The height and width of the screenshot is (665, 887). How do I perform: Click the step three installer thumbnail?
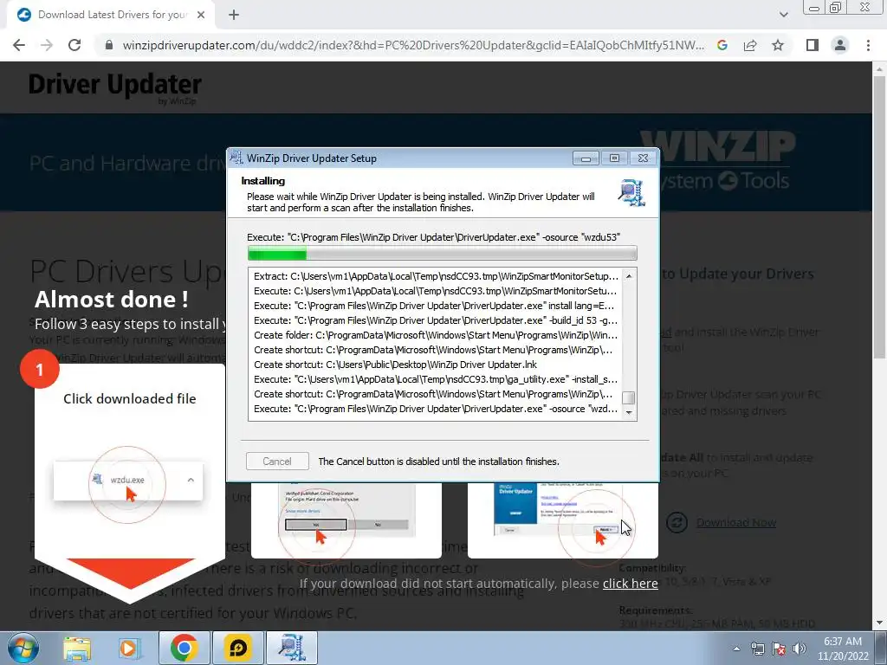click(563, 520)
